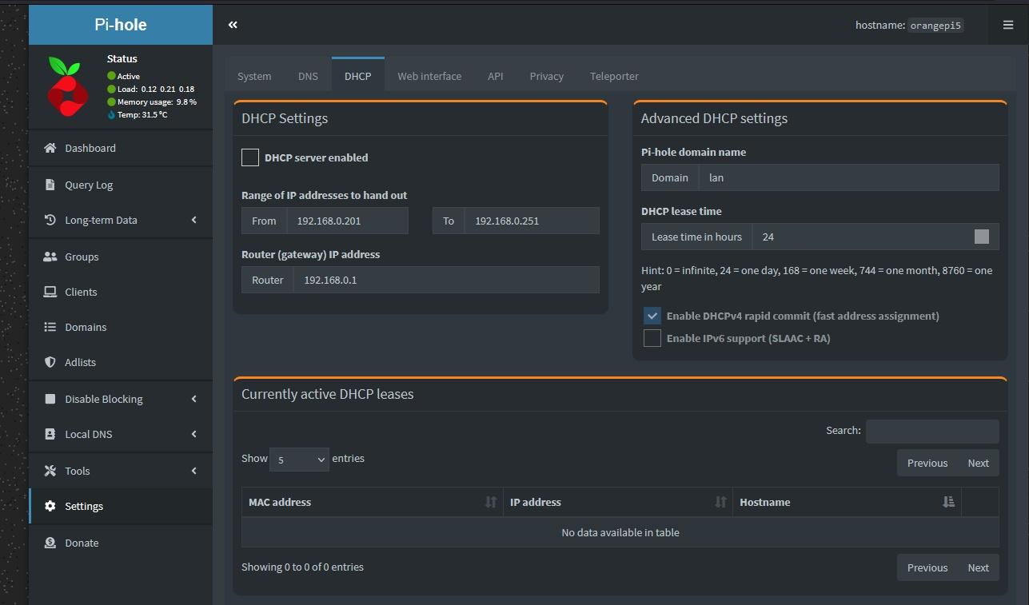The width and height of the screenshot is (1029, 605).
Task: Click the lower Previous pagination button
Action: 927,567
